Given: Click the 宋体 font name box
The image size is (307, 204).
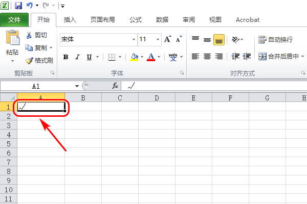Looking at the screenshot, I should click(x=95, y=39).
